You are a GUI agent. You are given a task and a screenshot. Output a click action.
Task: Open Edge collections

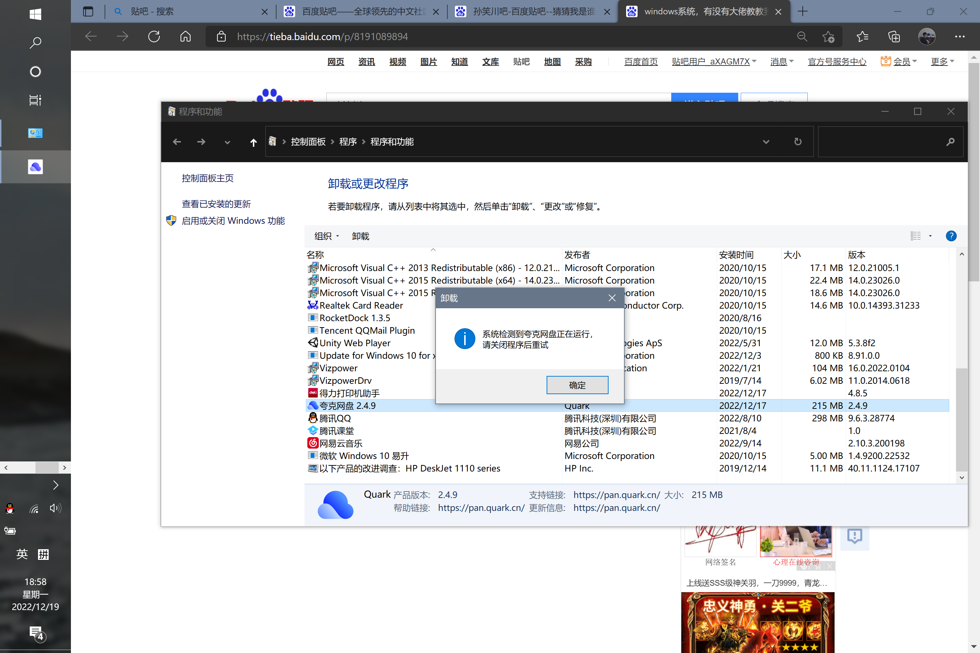coord(894,37)
